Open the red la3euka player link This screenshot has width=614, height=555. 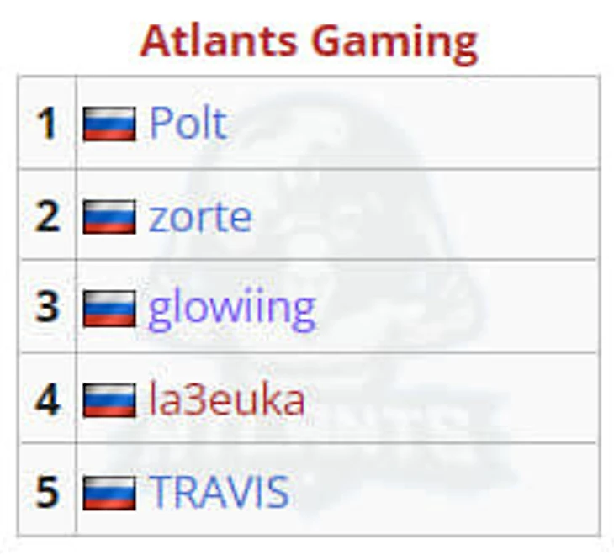[x=227, y=399]
